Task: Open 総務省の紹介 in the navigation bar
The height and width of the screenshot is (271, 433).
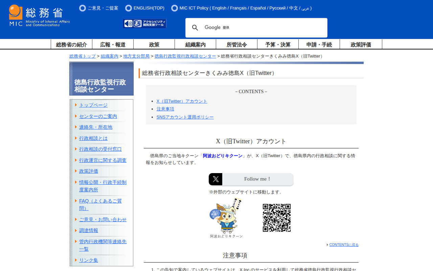Action: (x=71, y=44)
